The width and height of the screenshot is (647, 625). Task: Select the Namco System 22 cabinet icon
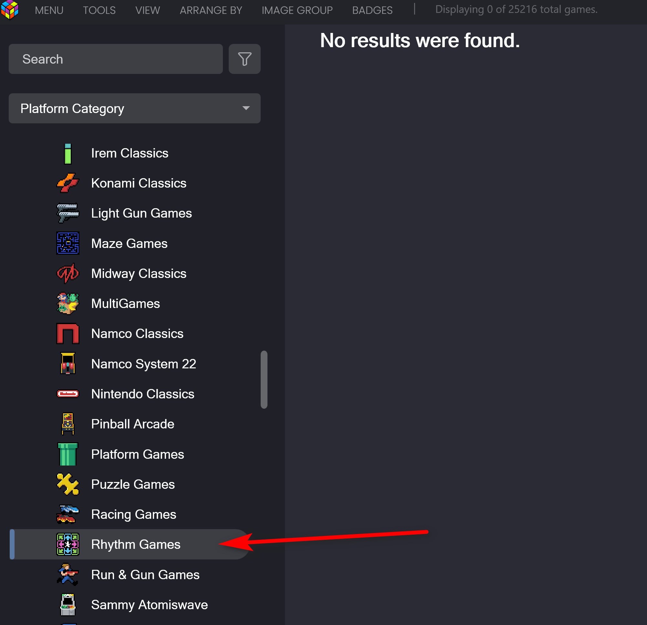(x=68, y=364)
